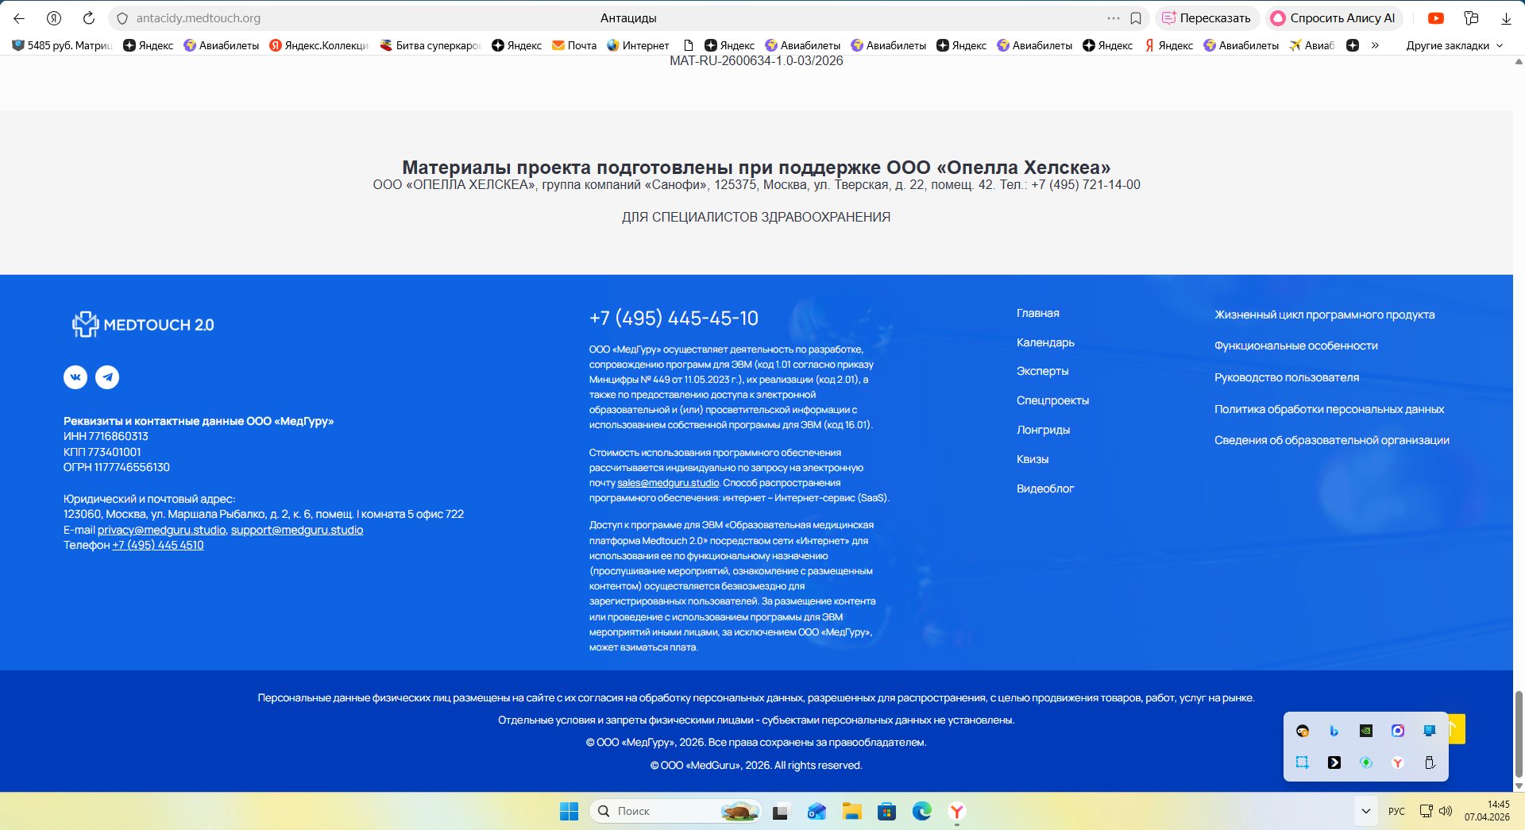Click the 'Пересказать' button
The width and height of the screenshot is (1525, 830).
pyautogui.click(x=1206, y=18)
